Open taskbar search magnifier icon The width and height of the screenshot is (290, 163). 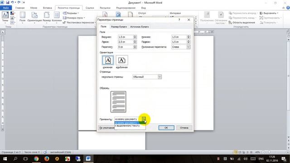[x=15, y=159]
